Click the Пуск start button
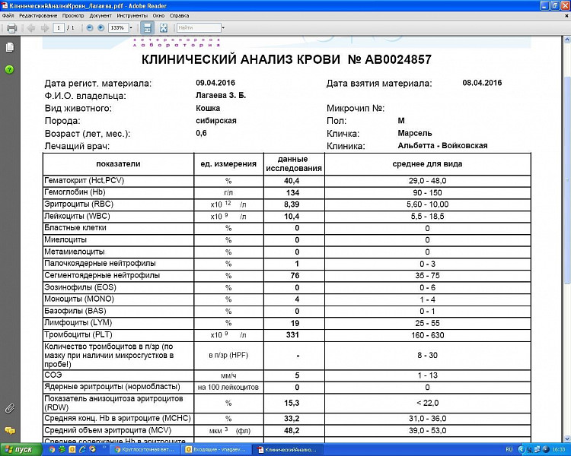 click(19, 449)
